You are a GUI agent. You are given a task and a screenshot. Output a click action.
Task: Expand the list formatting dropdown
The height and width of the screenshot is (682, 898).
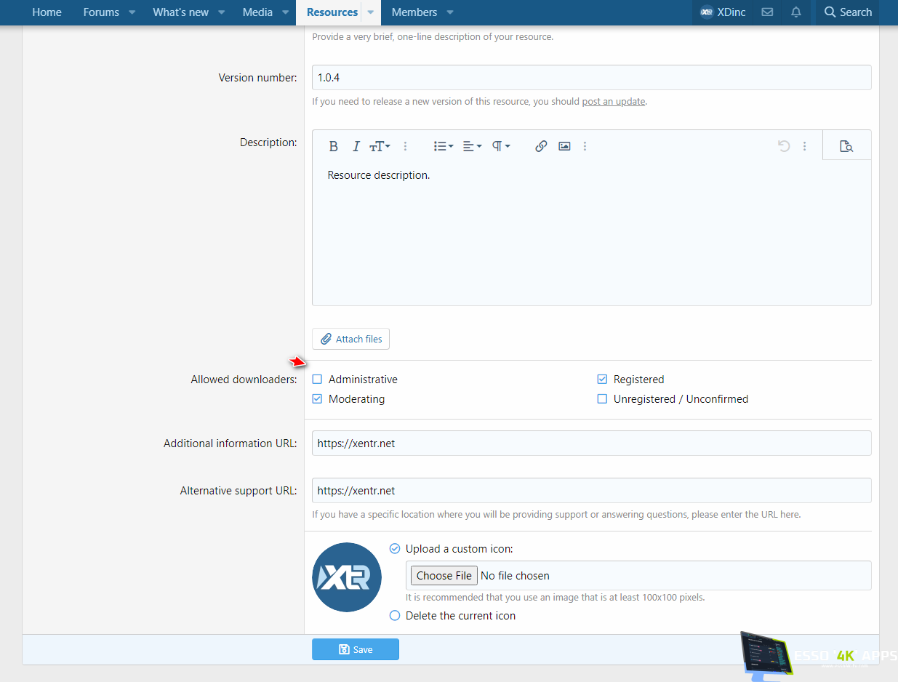pos(444,146)
